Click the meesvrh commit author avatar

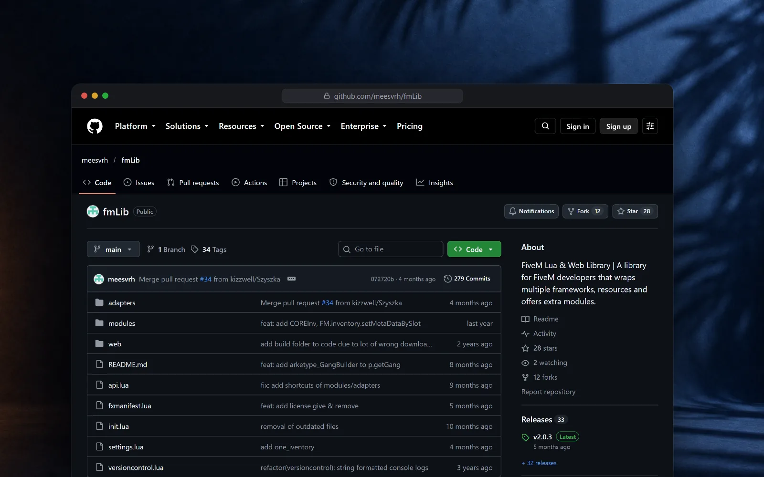[x=99, y=279]
